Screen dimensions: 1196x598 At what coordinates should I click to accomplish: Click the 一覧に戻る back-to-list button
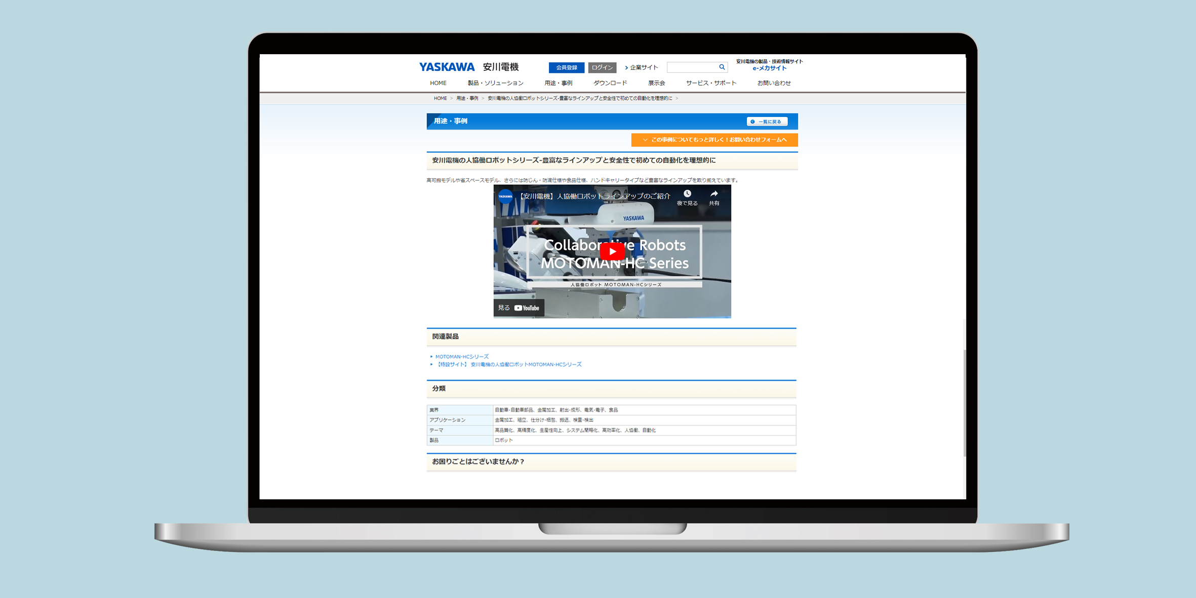(x=767, y=122)
